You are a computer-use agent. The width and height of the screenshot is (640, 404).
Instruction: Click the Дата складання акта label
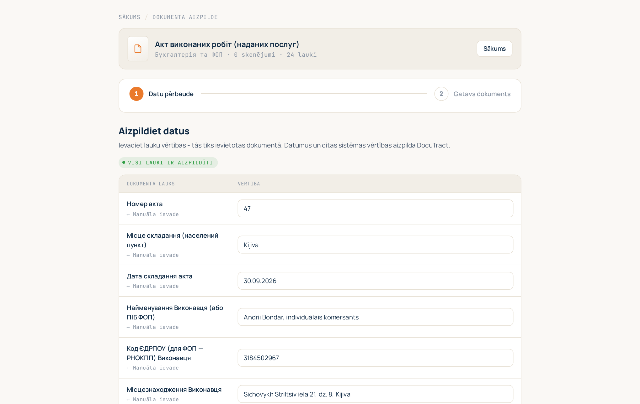[159, 276]
